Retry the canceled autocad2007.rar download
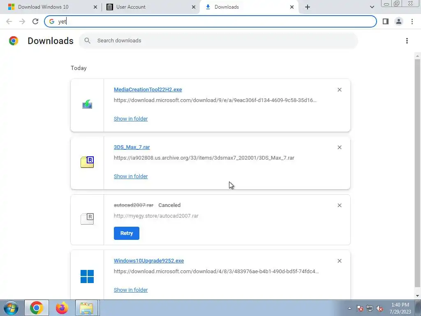421x316 pixels. pos(127,233)
